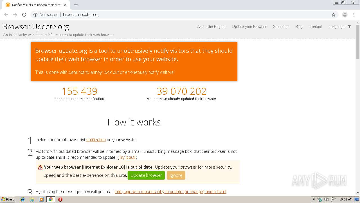The image size is (360, 203).
Task: Click the How it works heading
Action: [x=134, y=122]
